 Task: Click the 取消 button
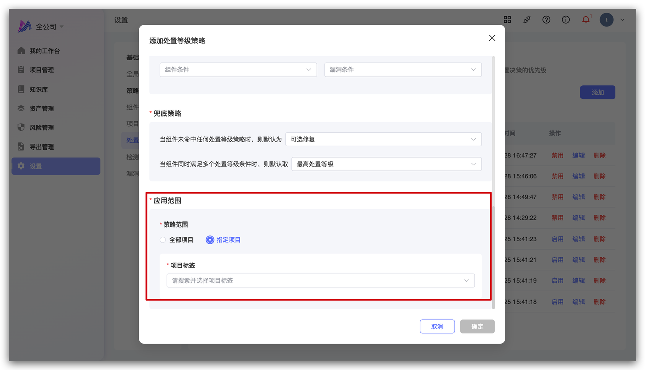(437, 327)
